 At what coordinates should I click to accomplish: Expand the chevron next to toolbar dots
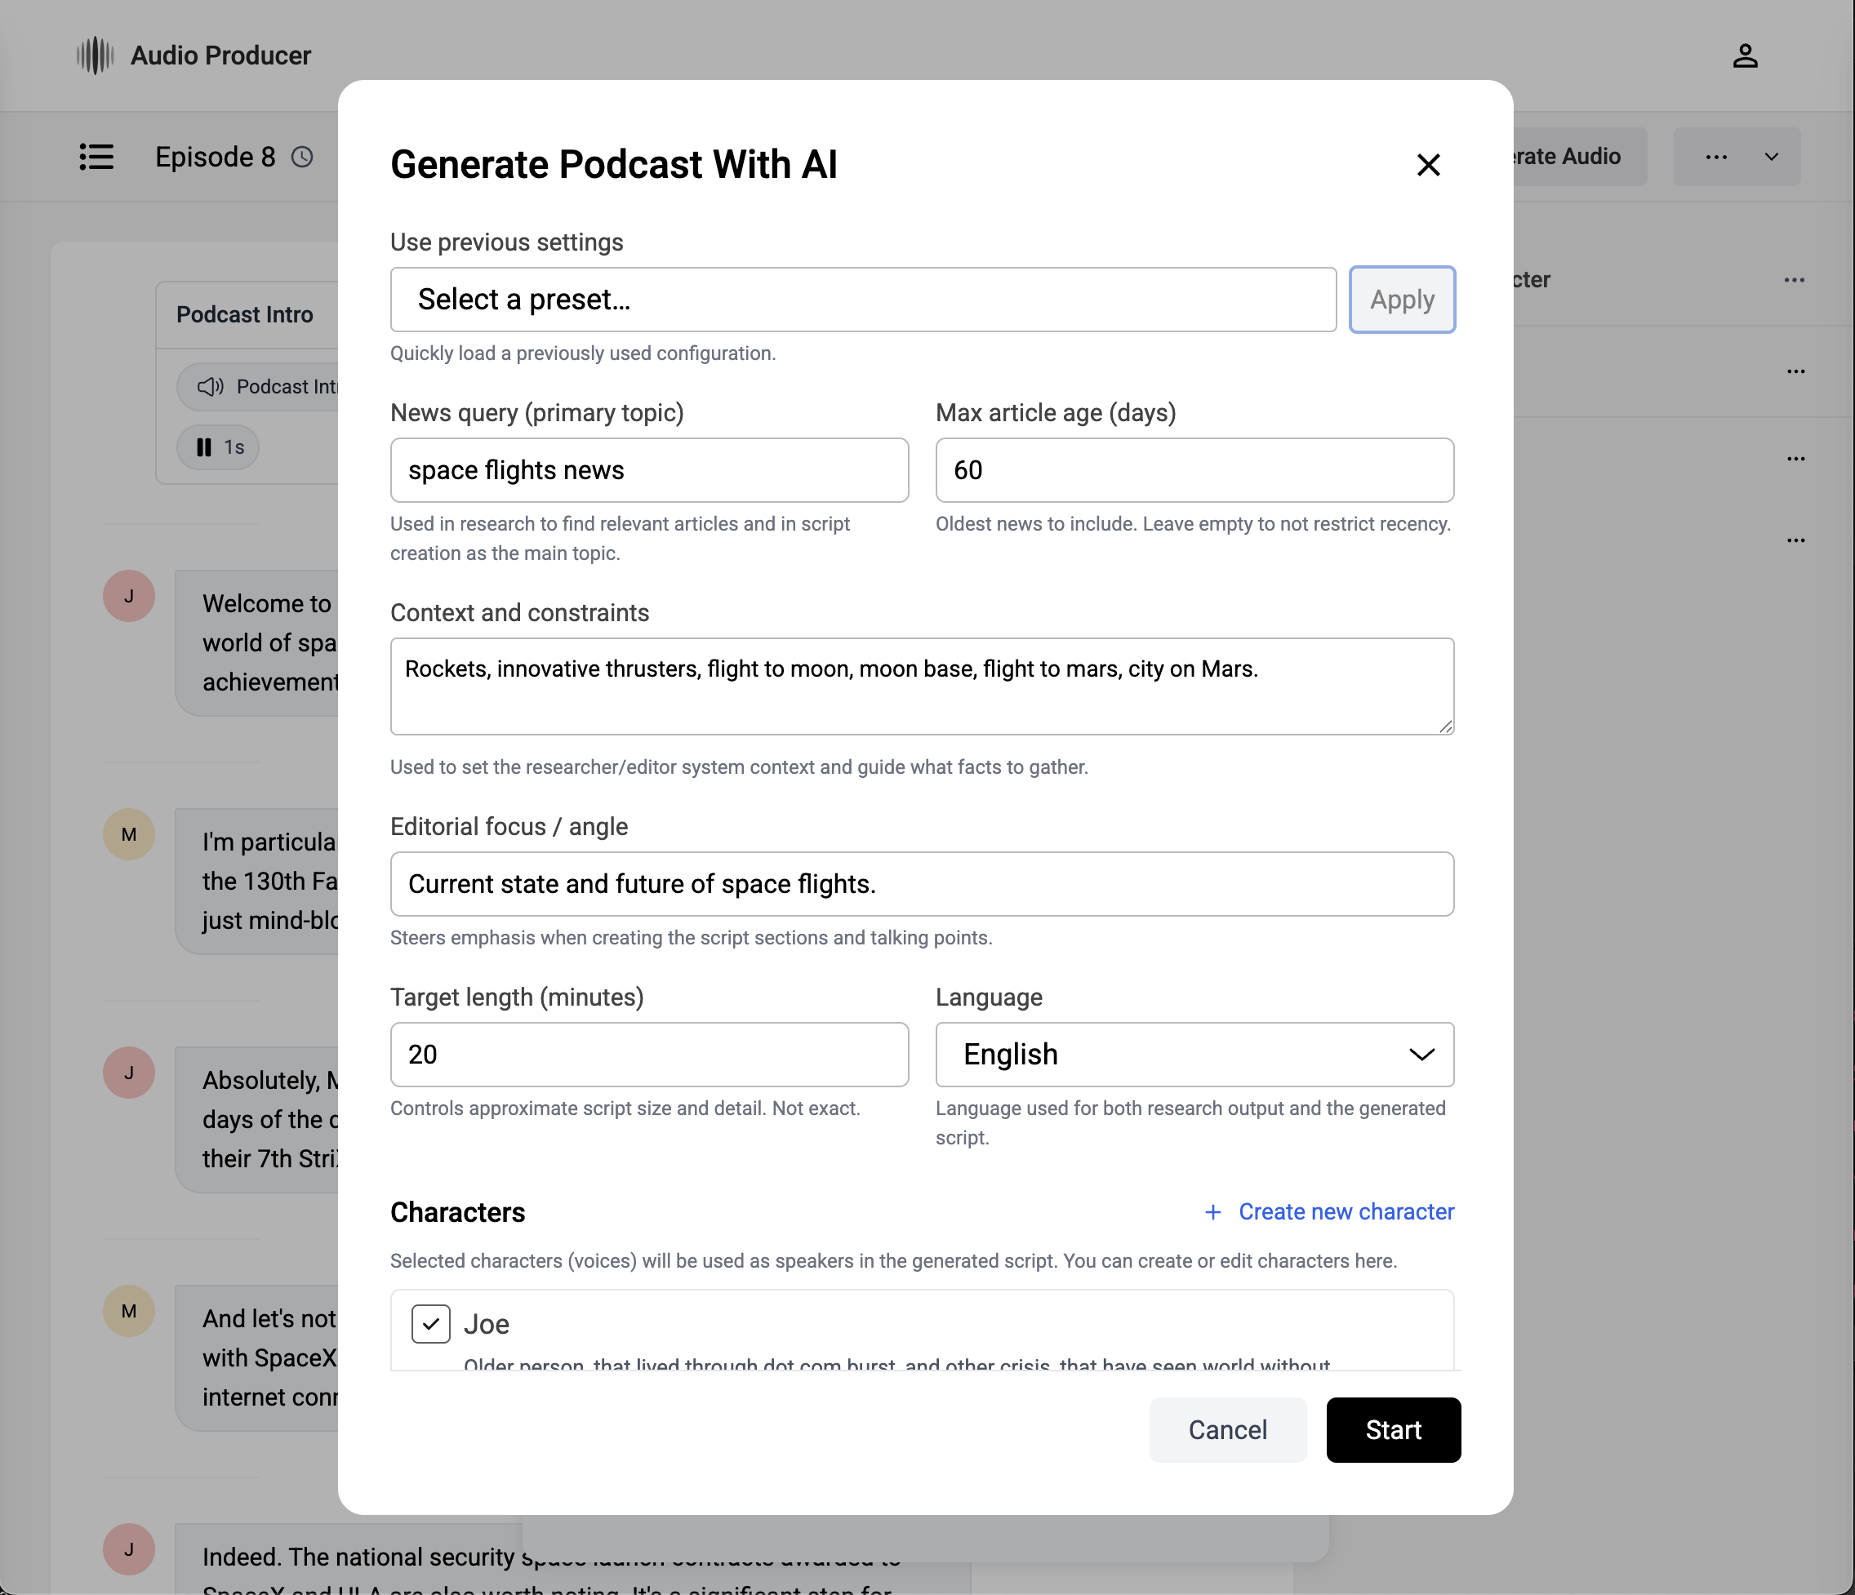[x=1771, y=157]
